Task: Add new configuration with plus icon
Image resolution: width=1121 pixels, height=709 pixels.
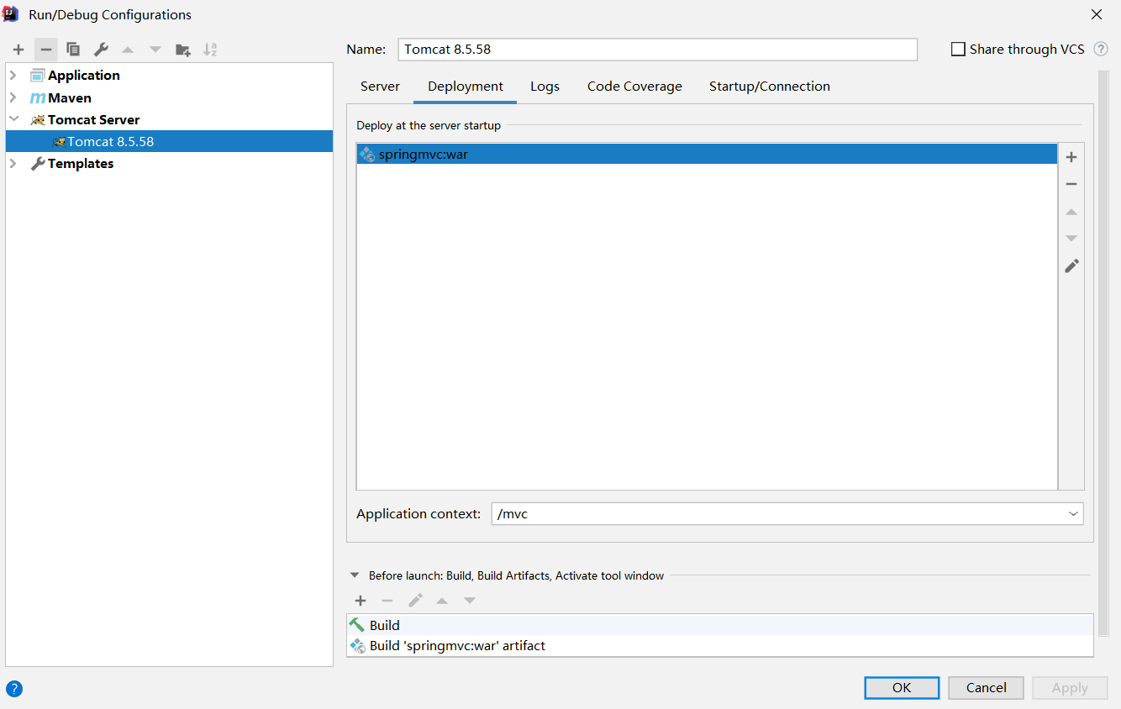Action: point(18,50)
